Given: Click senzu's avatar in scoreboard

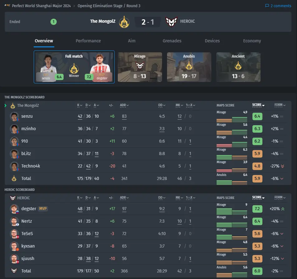Looking at the screenshot, I should (x=14, y=116).
